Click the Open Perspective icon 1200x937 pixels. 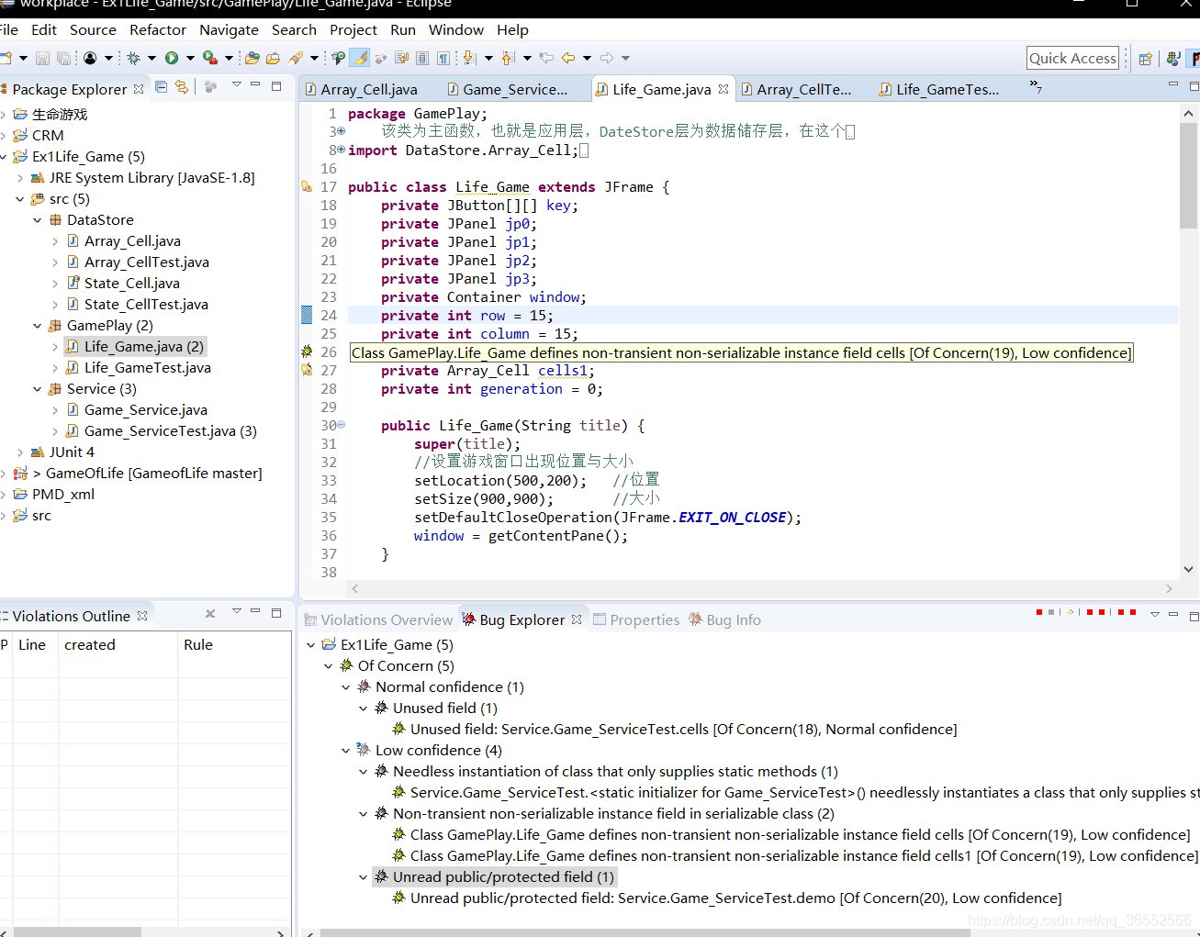(1145, 59)
